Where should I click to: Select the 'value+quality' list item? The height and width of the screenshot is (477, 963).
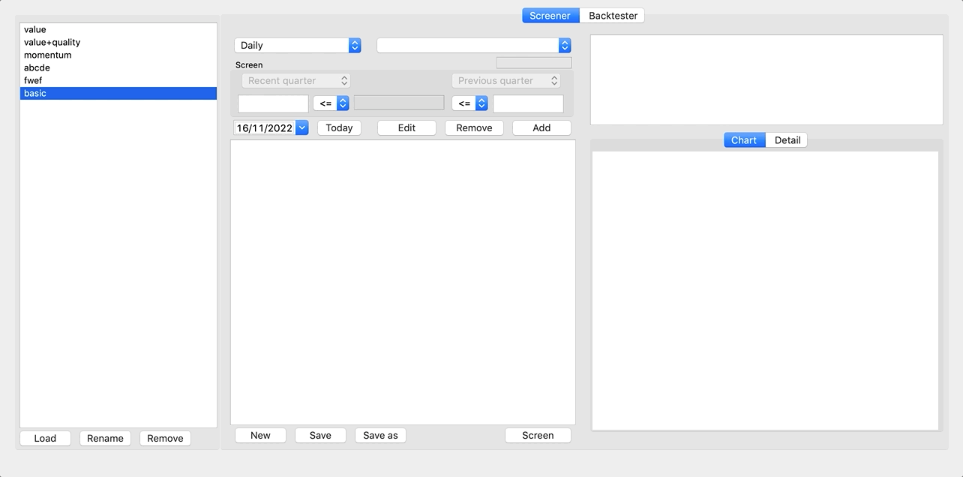pos(118,43)
